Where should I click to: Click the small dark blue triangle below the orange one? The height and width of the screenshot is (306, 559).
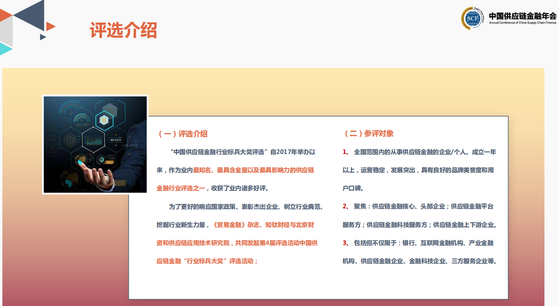[x=42, y=37]
